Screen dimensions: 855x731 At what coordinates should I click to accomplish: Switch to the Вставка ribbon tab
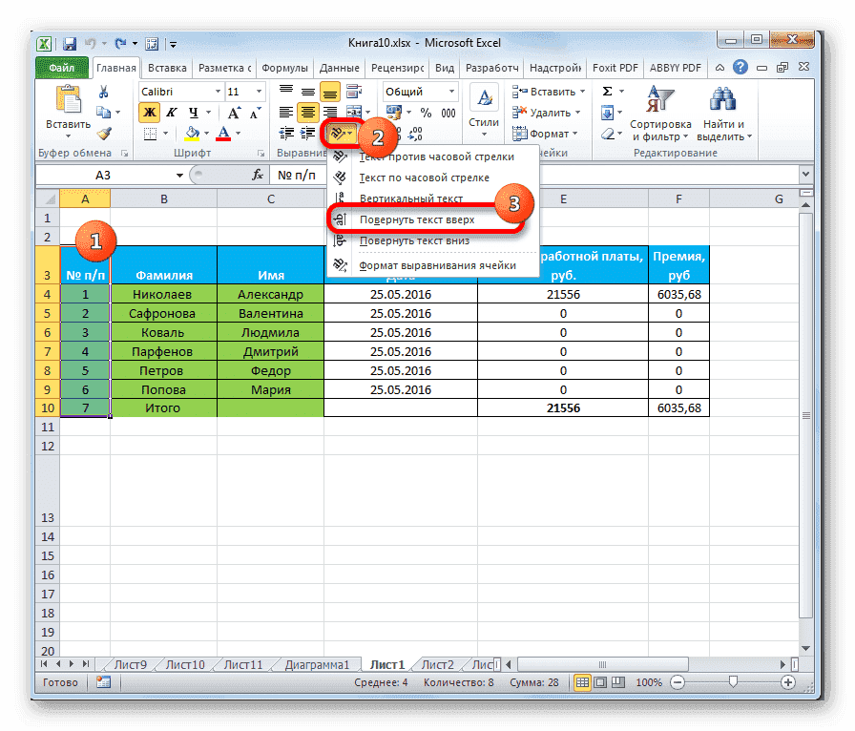pos(166,68)
